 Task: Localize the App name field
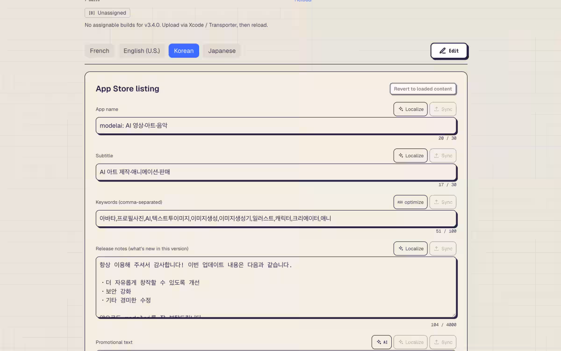410,109
